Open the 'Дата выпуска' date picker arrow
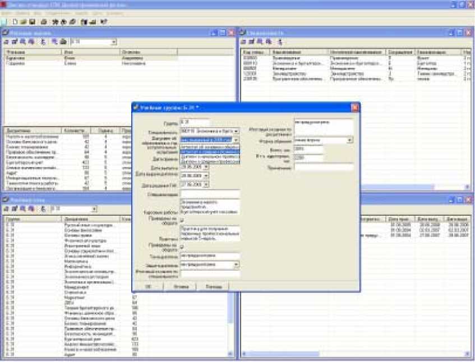475x362 pixels. pyautogui.click(x=206, y=167)
